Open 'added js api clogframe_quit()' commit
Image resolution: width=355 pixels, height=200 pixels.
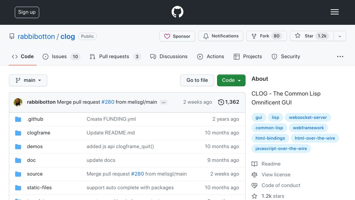[120, 147]
